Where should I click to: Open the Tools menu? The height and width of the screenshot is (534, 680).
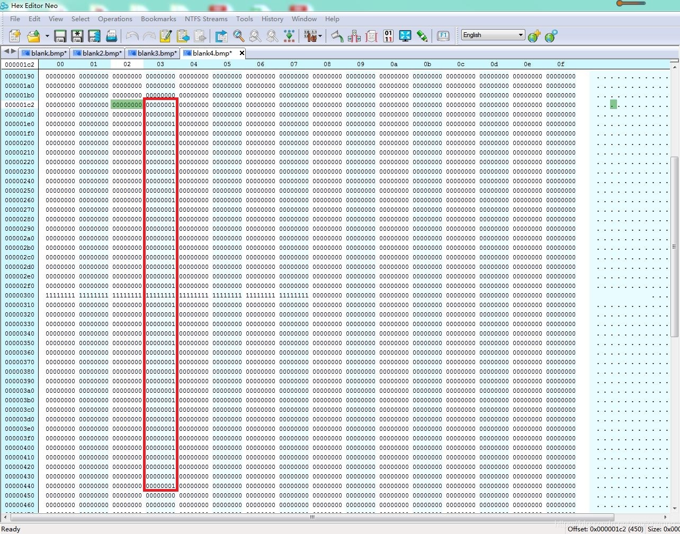pyautogui.click(x=245, y=19)
